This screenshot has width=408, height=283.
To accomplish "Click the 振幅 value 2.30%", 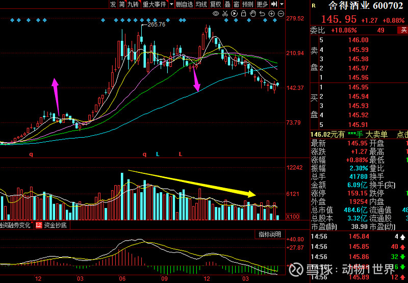I will click(359, 168).
